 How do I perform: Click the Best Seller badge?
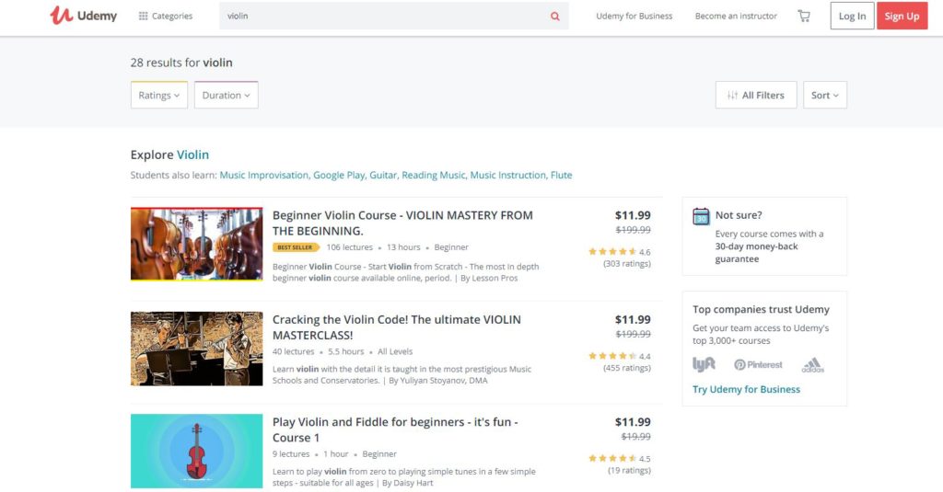pos(296,246)
